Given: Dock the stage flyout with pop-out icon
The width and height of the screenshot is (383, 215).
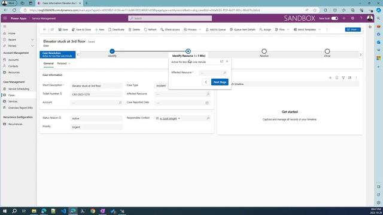Looking at the screenshot, I should point(221,62).
